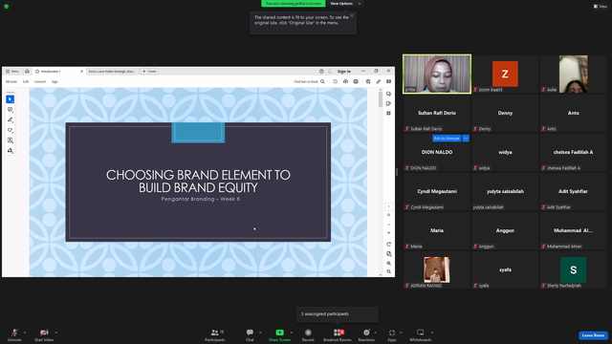Viewport: 612px width, 344px height.
Task: Zoom out on the PDF page
Action: point(389,271)
